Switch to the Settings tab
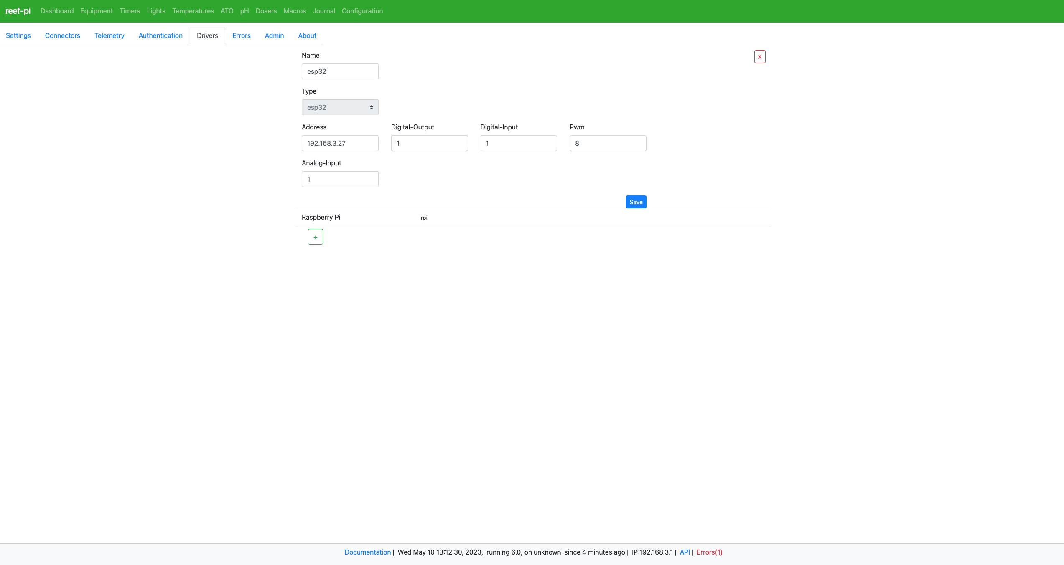This screenshot has height=565, width=1064. point(18,35)
